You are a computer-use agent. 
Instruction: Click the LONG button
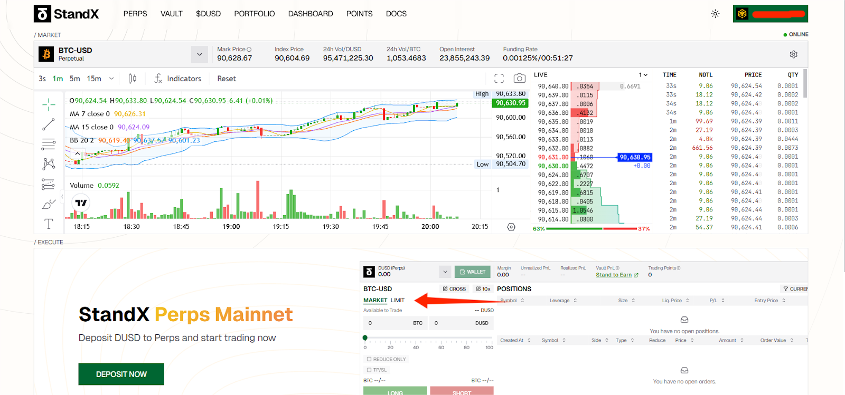(395, 391)
